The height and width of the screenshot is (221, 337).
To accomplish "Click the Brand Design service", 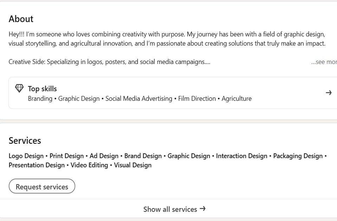I will click(143, 156).
